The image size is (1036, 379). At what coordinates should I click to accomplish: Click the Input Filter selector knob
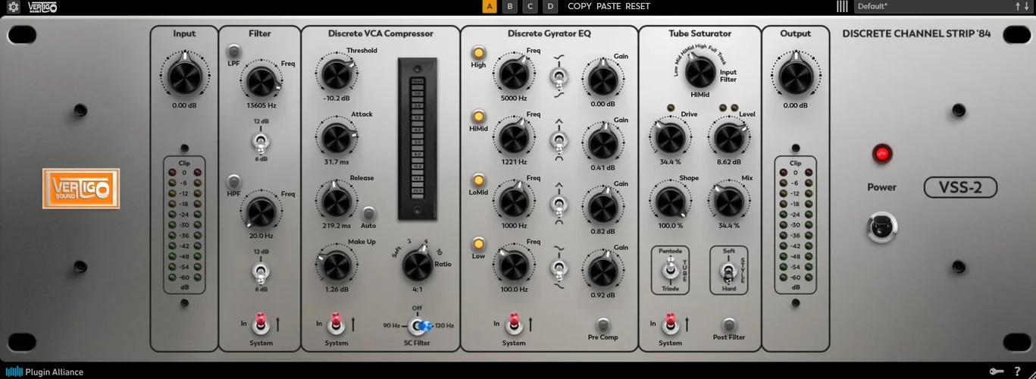pyautogui.click(x=700, y=71)
